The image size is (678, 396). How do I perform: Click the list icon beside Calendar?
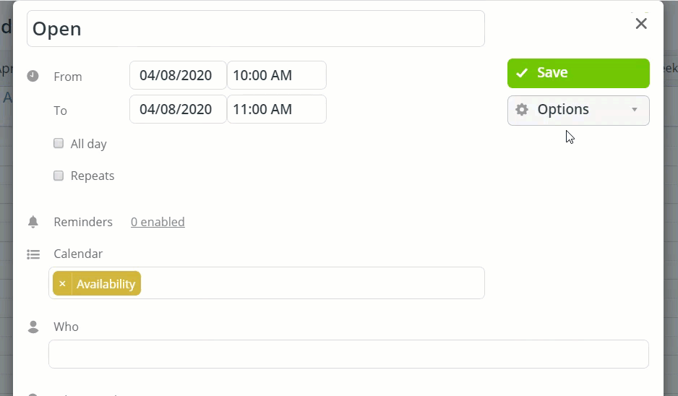(x=33, y=254)
